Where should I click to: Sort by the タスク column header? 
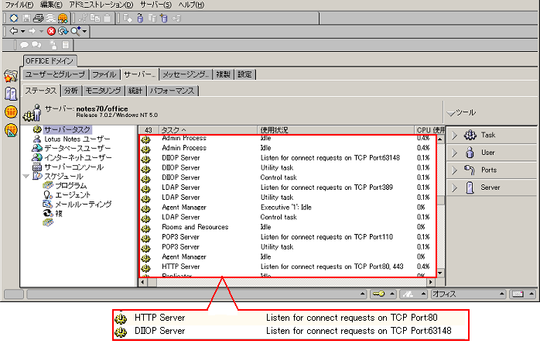(x=207, y=130)
